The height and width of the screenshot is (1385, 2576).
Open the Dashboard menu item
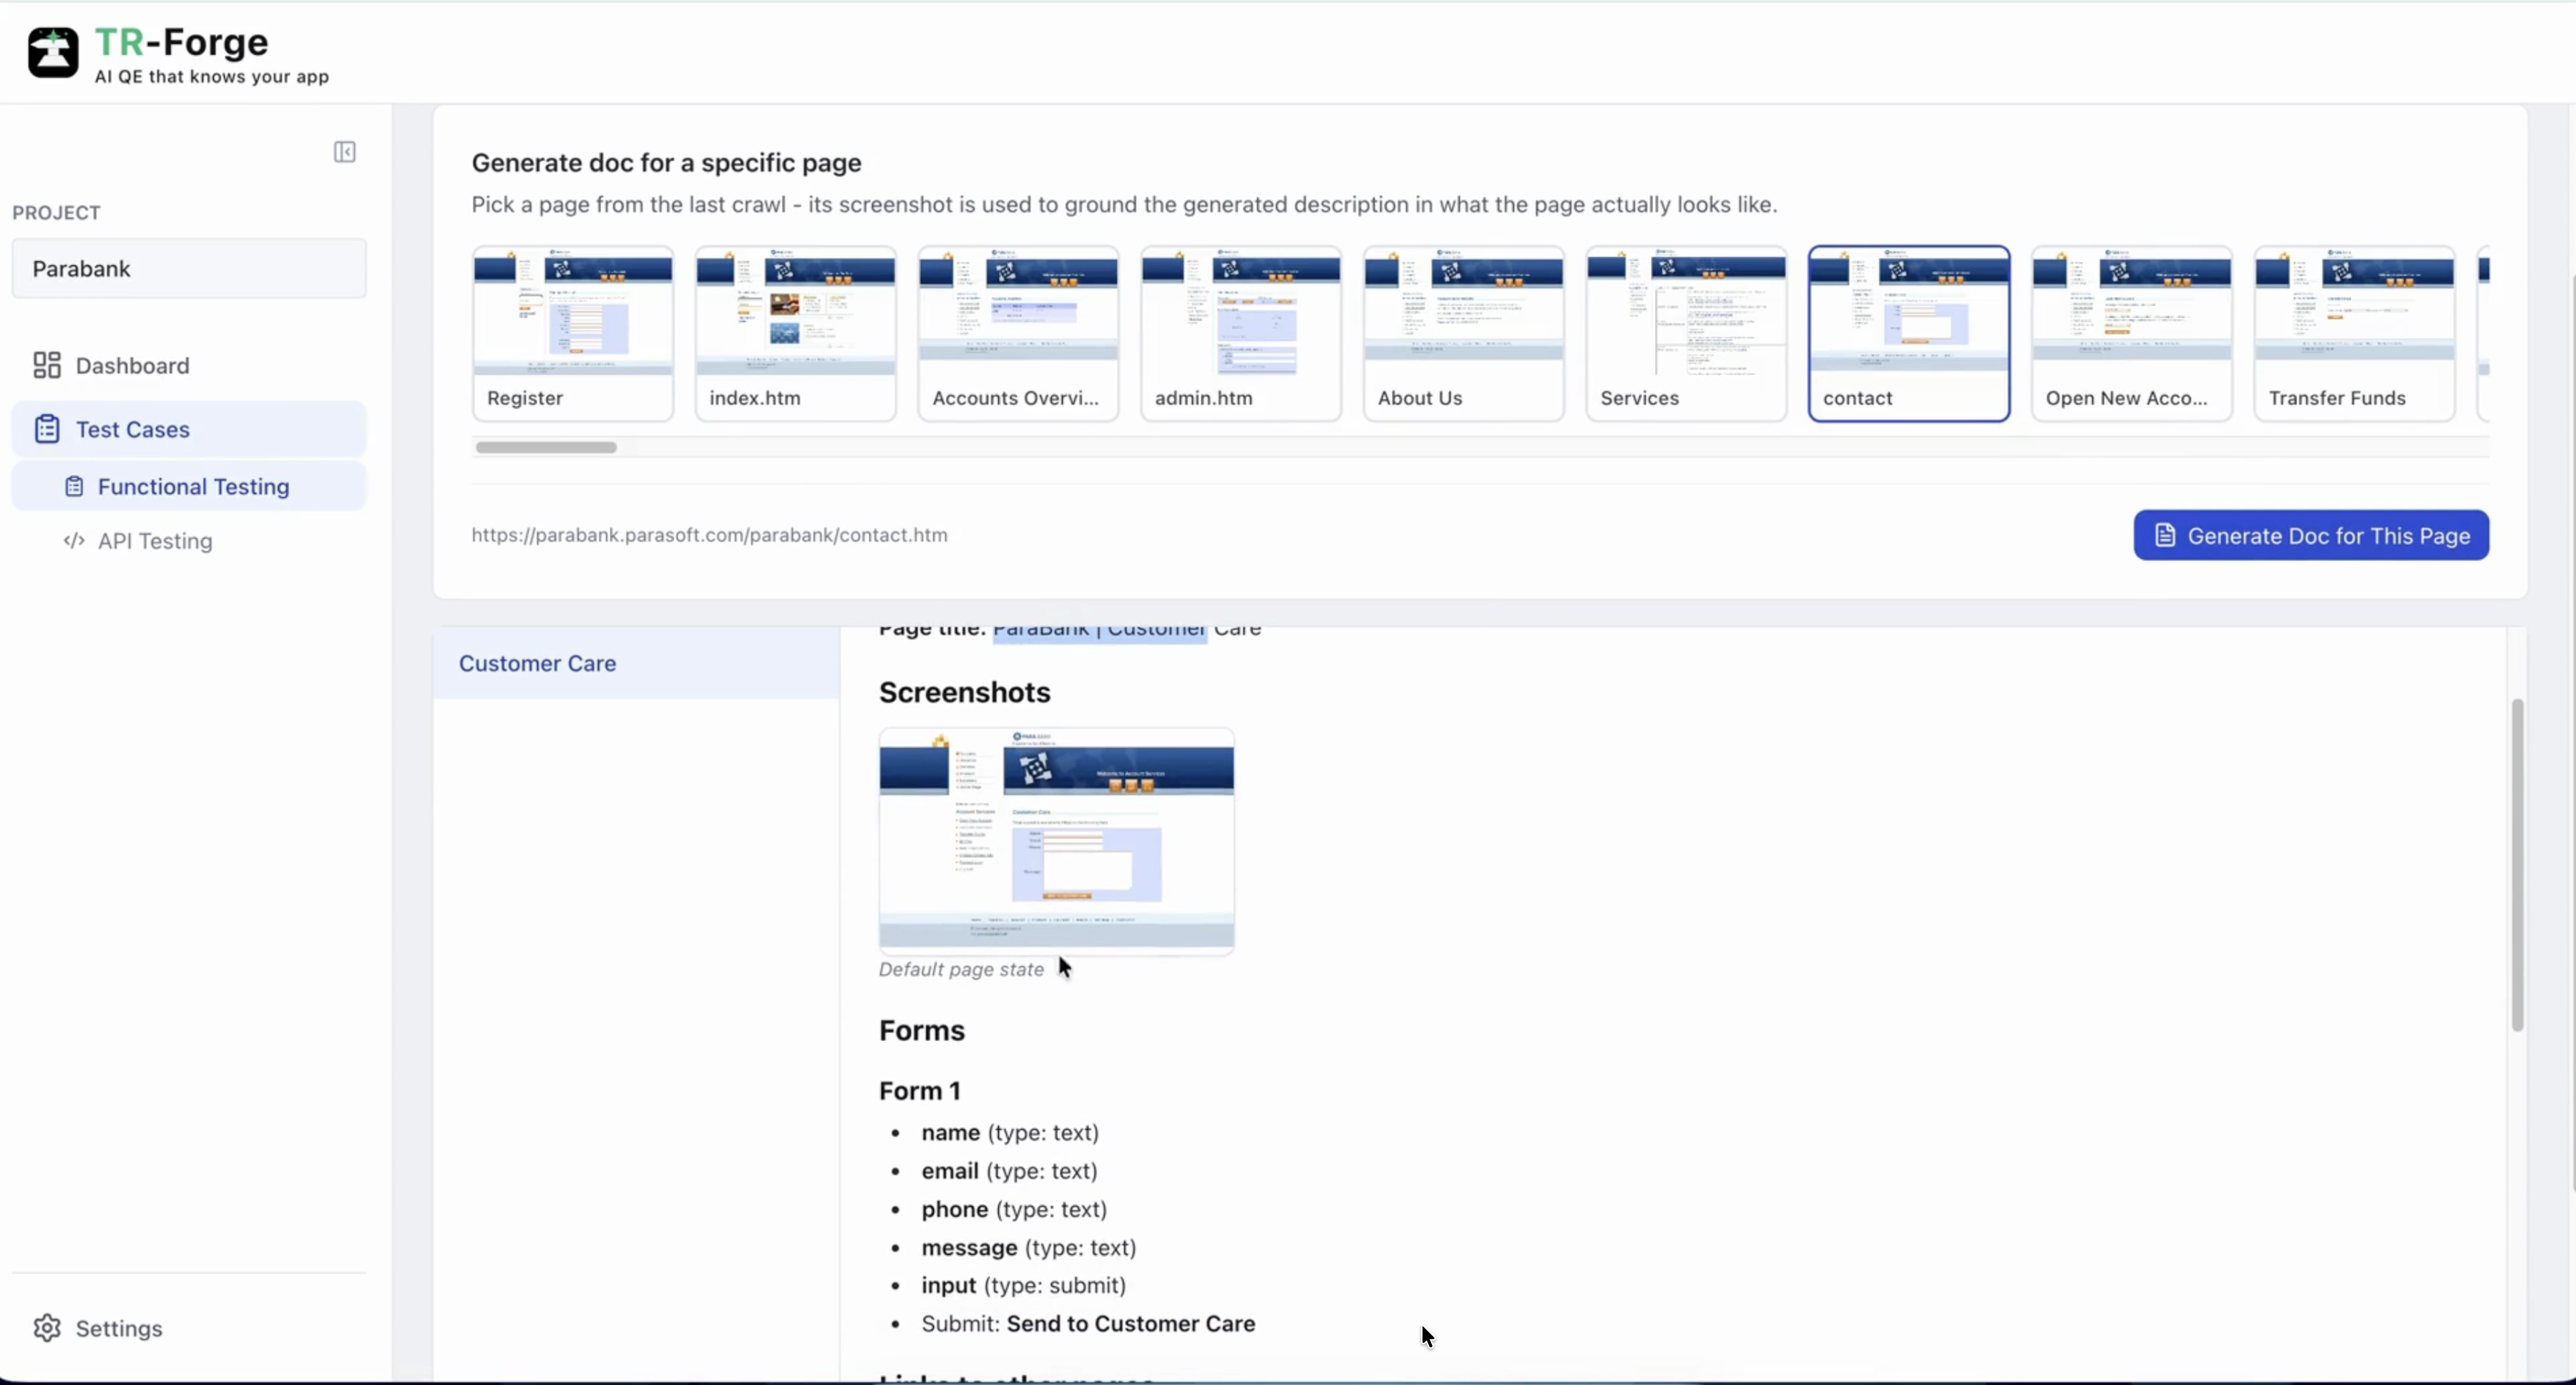[x=189, y=365]
